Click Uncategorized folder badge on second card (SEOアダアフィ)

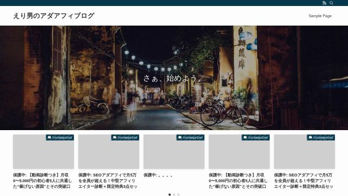[x=125, y=138]
